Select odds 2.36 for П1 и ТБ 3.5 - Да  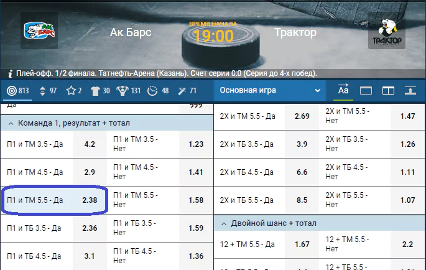pos(90,228)
